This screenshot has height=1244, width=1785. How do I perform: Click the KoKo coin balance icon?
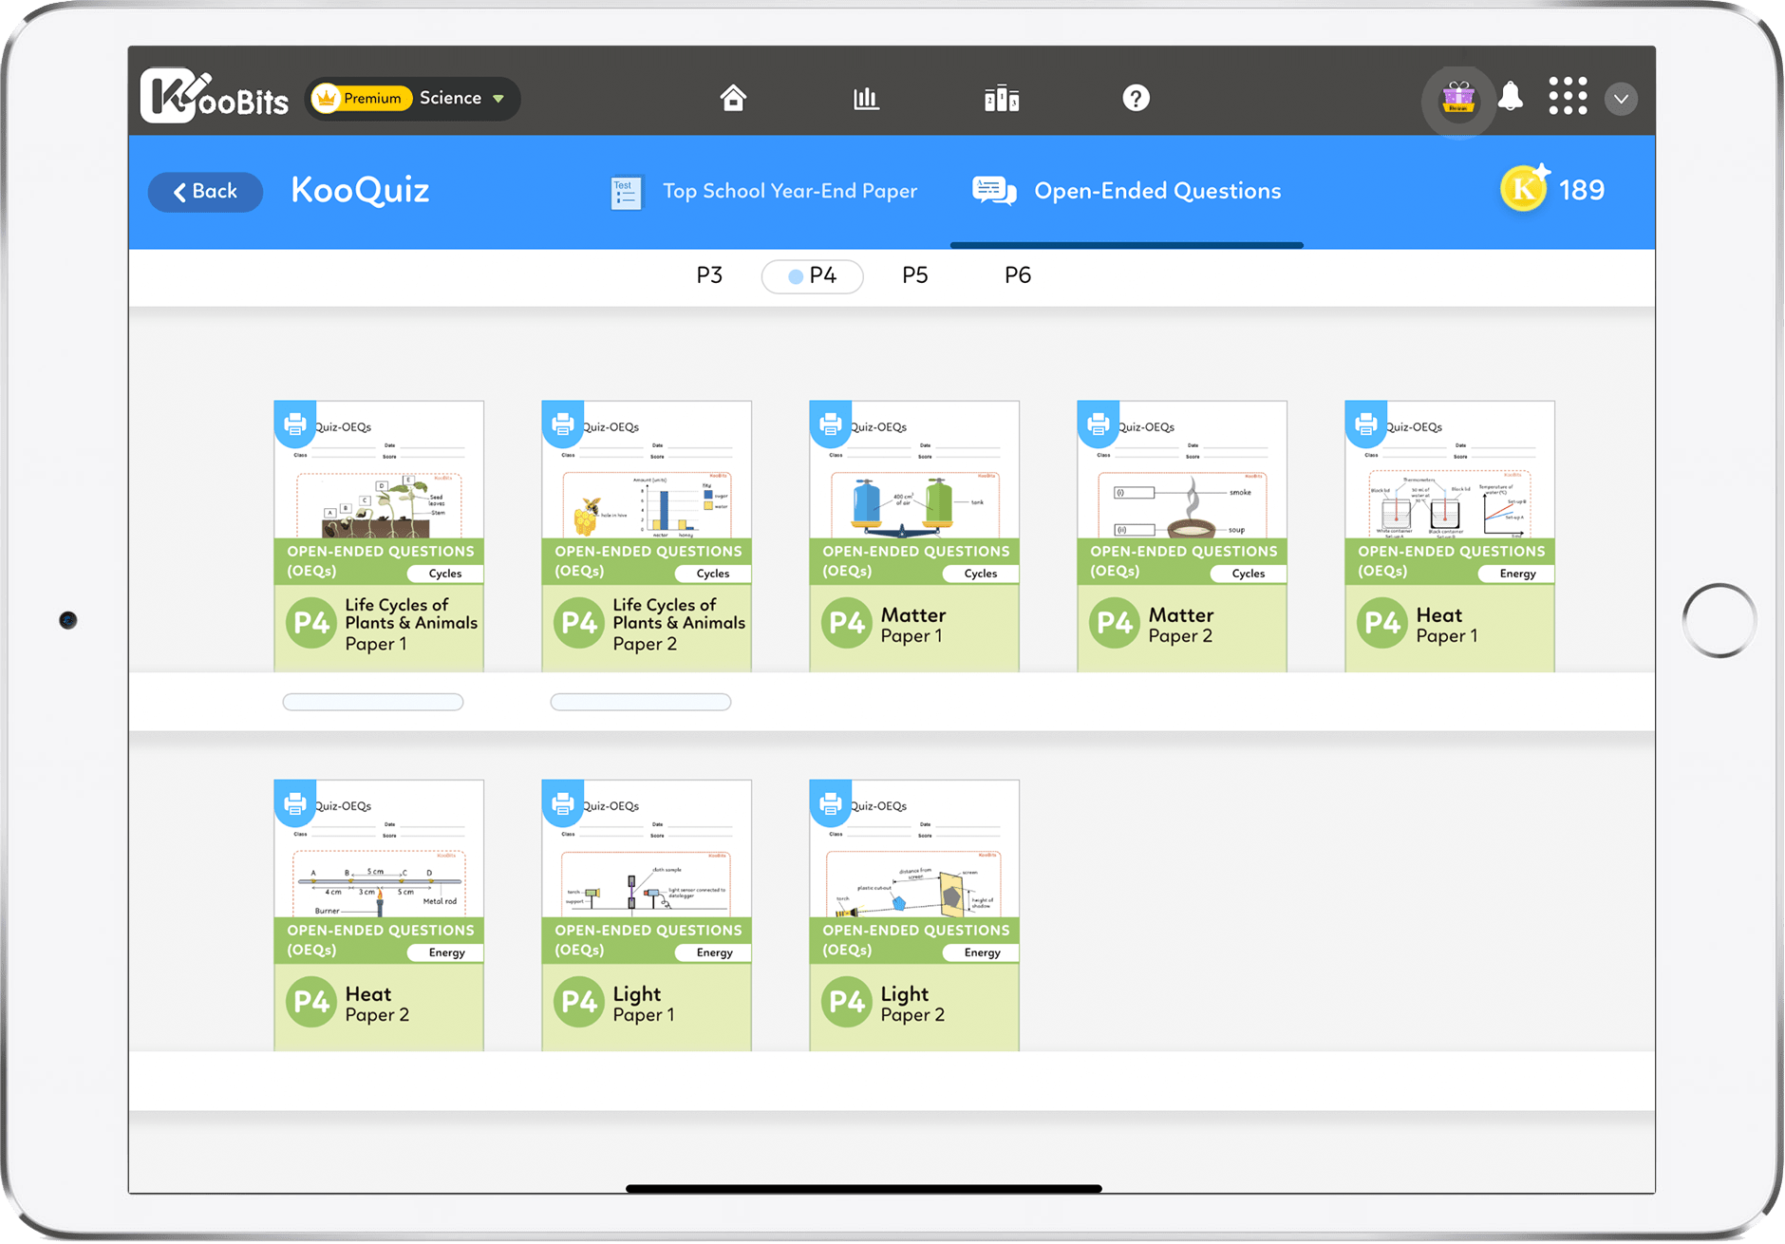pyautogui.click(x=1525, y=188)
